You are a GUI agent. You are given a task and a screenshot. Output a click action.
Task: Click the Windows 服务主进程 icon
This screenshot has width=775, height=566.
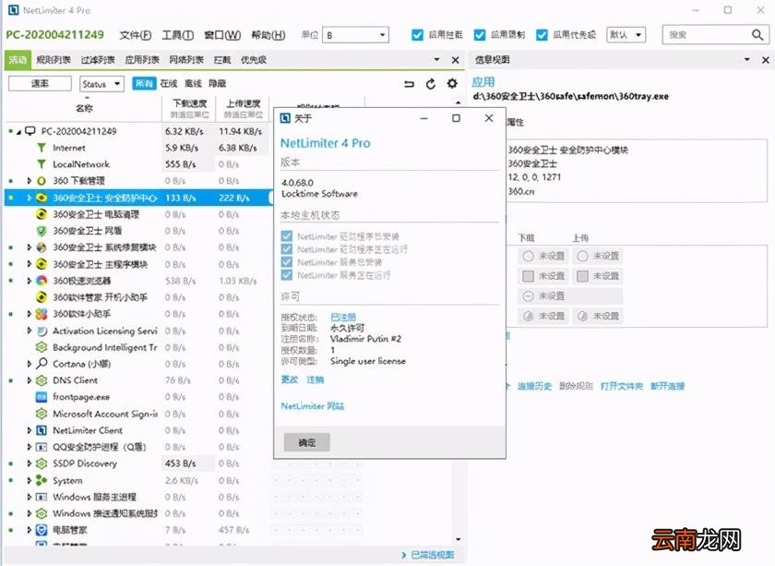point(42,497)
